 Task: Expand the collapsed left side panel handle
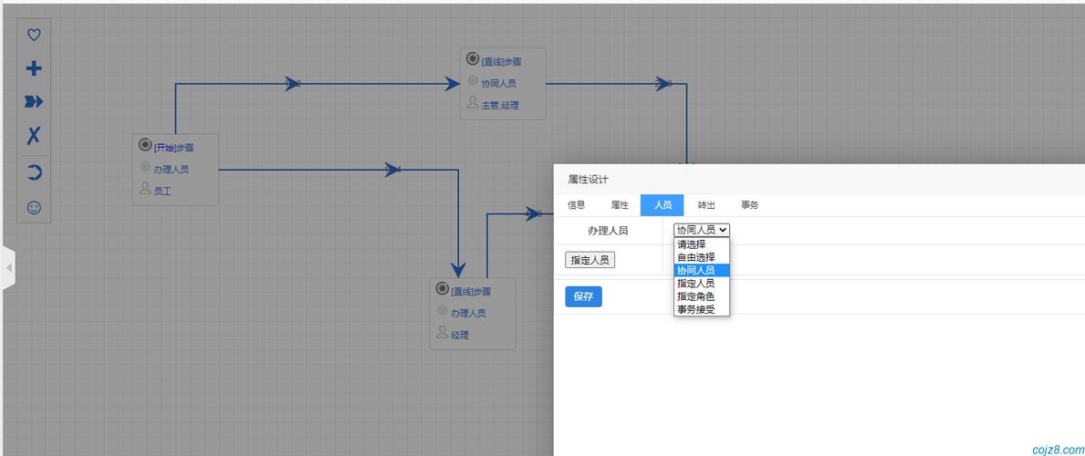pyautogui.click(x=8, y=267)
